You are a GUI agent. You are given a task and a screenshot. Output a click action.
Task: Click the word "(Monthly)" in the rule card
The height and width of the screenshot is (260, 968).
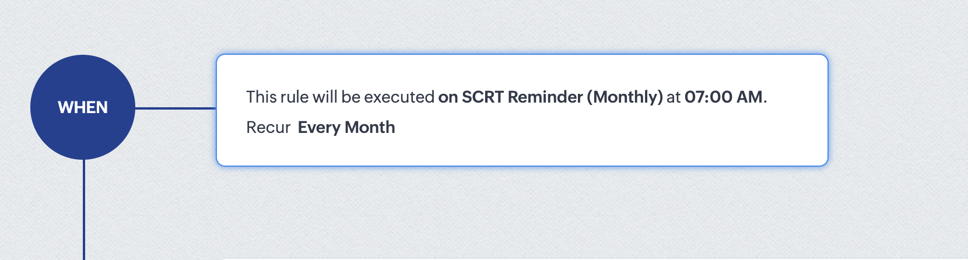point(625,97)
